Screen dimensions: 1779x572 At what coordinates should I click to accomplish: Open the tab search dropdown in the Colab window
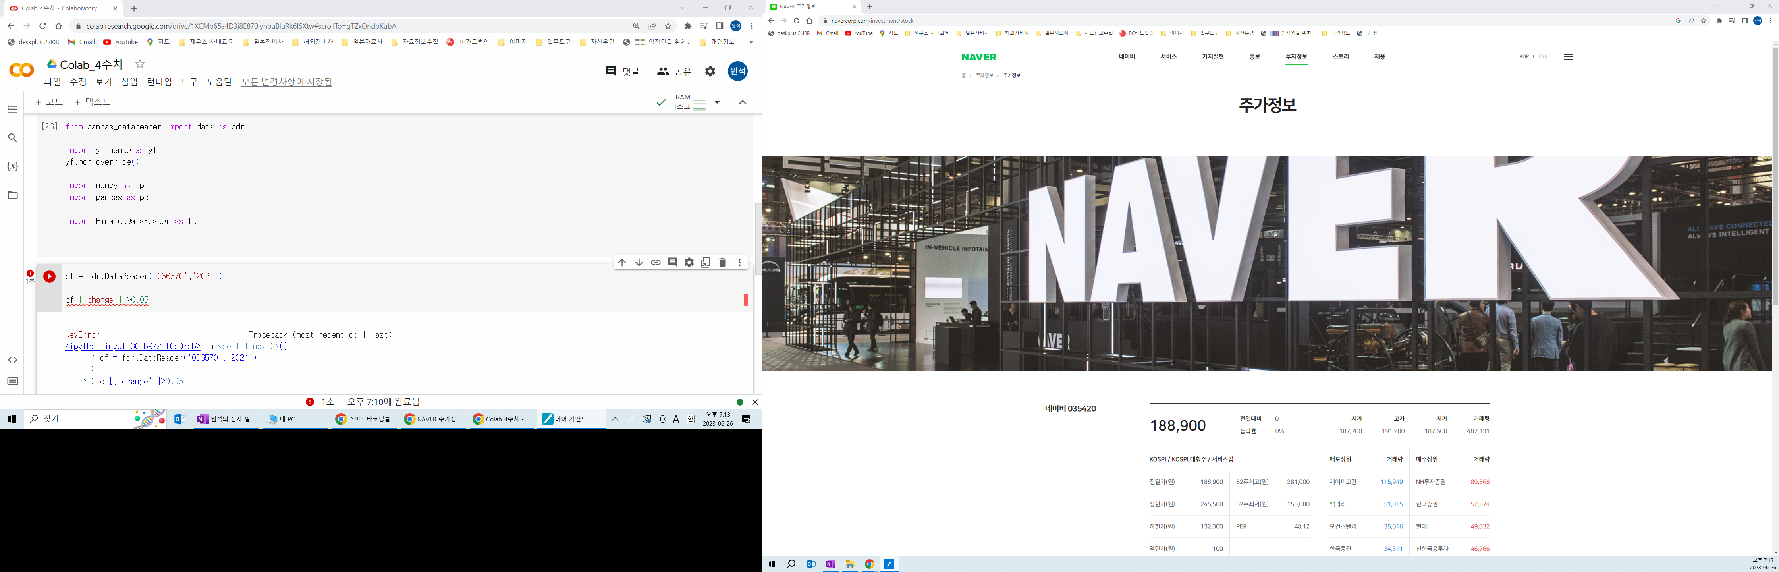click(x=682, y=8)
